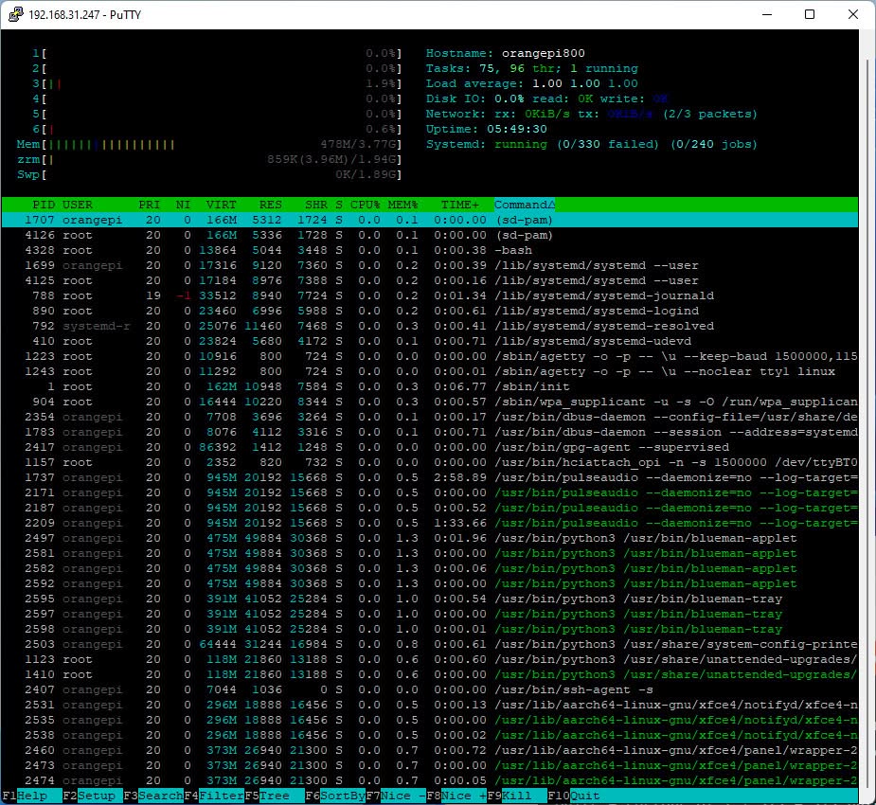The image size is (876, 805).
Task: Open the PuTTY window system menu icon
Action: point(16,14)
